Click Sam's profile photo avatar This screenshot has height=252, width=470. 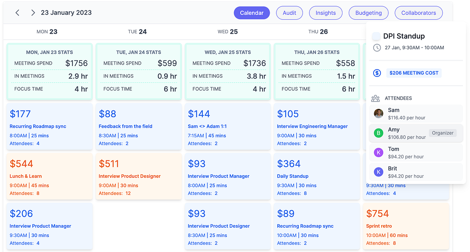point(379,114)
